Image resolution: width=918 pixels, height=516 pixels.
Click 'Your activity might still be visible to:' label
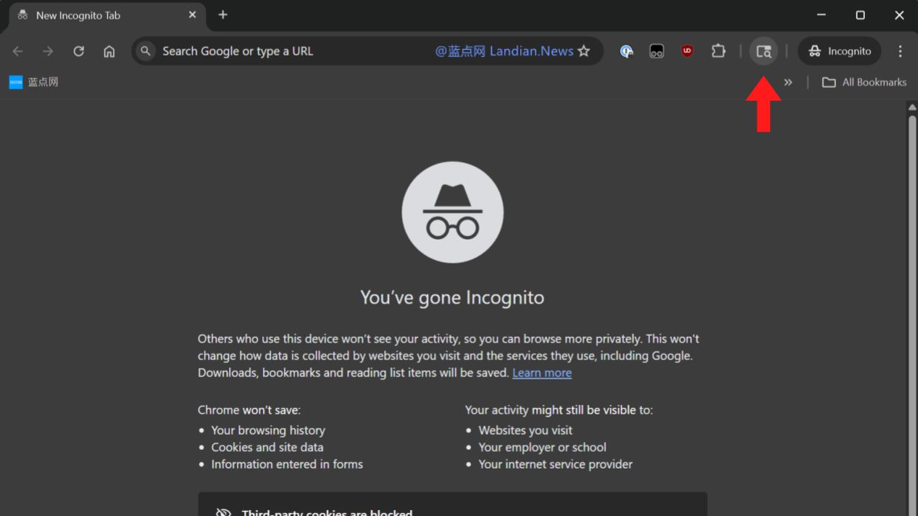[x=559, y=409]
